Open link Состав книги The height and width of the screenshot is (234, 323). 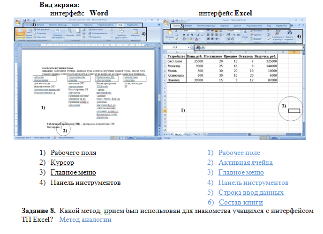(241, 202)
